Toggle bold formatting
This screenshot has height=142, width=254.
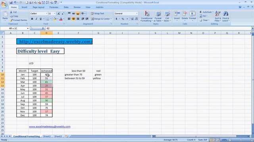32,19
